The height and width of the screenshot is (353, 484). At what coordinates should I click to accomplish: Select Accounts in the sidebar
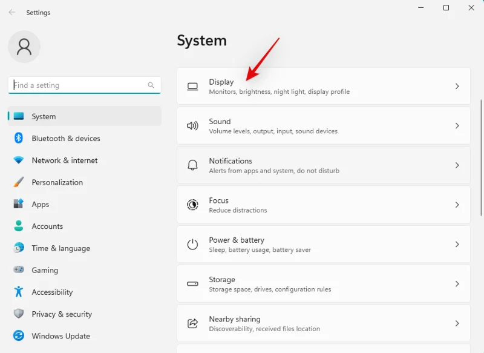point(47,226)
